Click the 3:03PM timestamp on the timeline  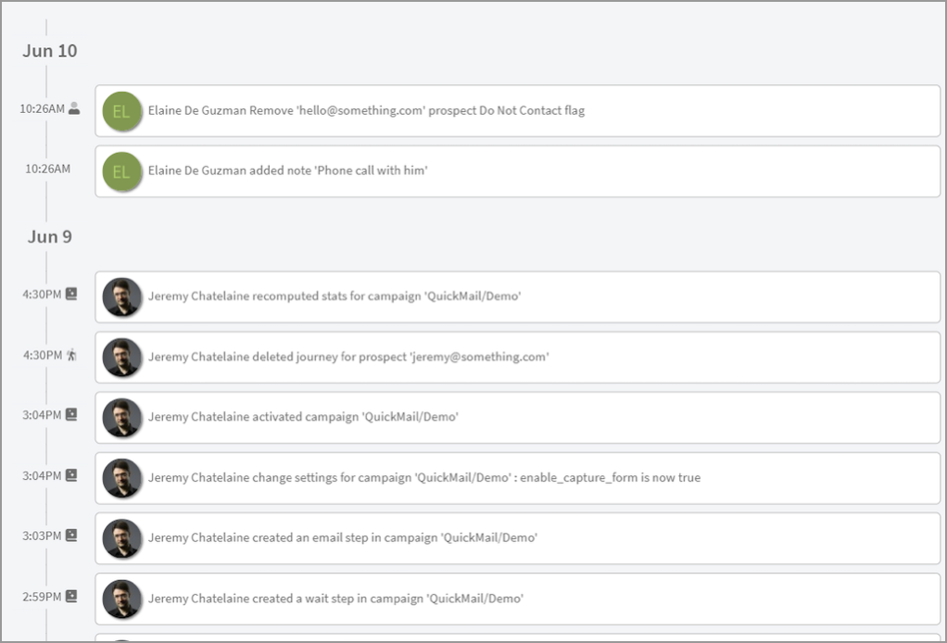(42, 536)
